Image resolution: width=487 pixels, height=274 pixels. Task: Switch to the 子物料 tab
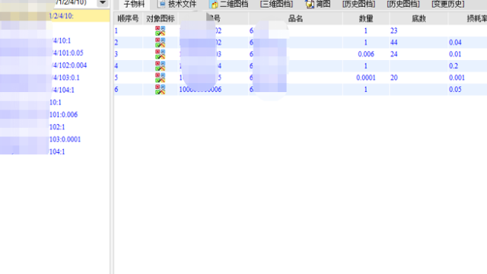click(x=134, y=4)
